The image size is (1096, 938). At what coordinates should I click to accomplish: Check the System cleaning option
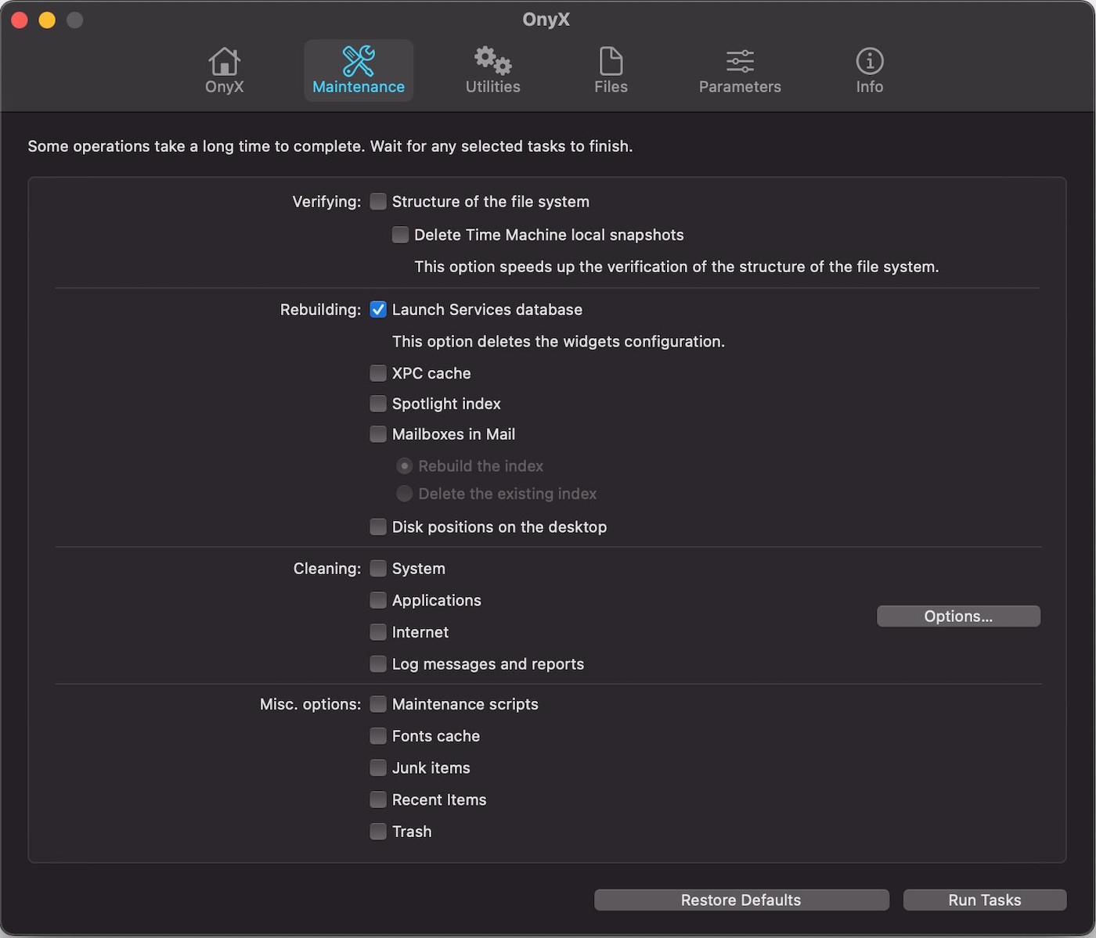click(378, 569)
